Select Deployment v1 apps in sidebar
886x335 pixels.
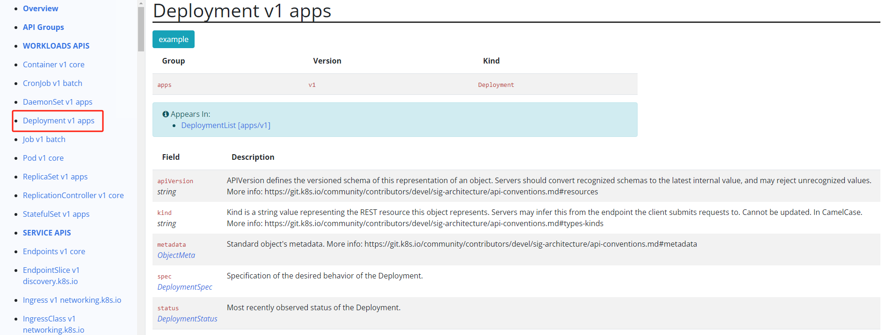pos(58,121)
